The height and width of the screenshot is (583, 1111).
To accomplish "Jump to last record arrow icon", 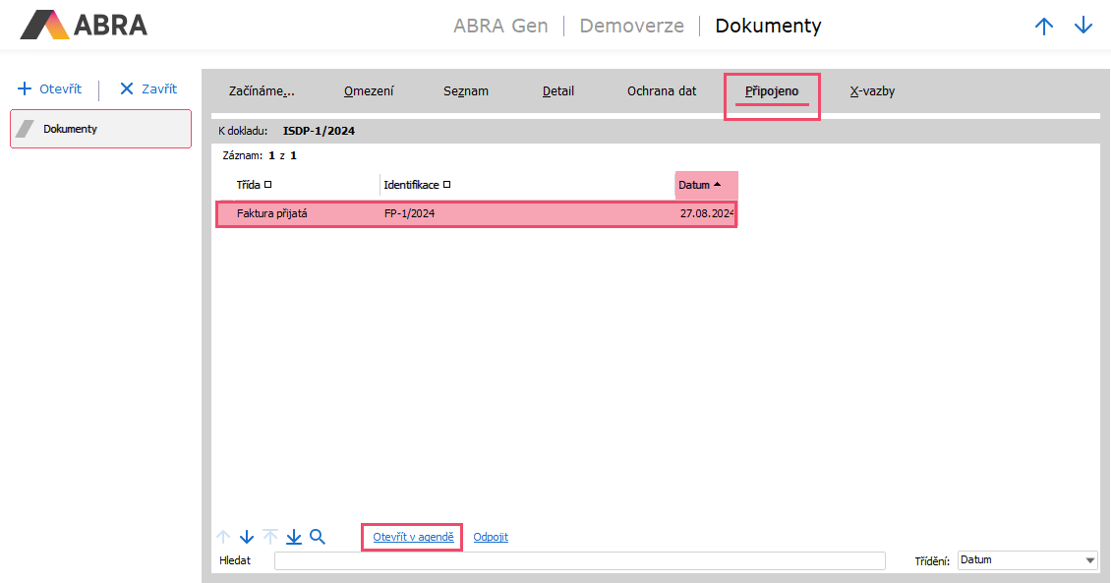I will pyautogui.click(x=294, y=537).
